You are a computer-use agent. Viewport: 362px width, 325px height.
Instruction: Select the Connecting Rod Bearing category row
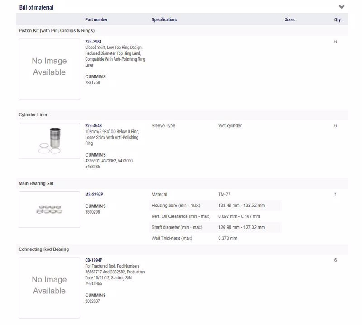click(x=182, y=249)
